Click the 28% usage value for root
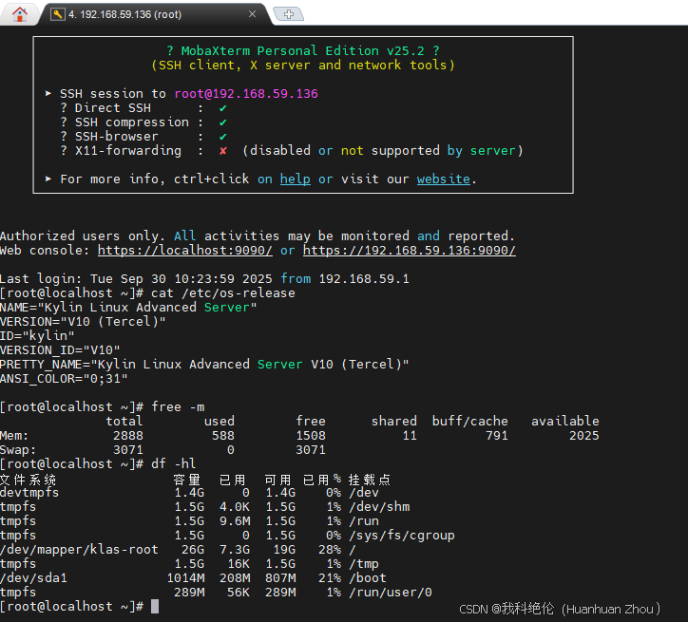The height and width of the screenshot is (622, 688). click(x=330, y=549)
